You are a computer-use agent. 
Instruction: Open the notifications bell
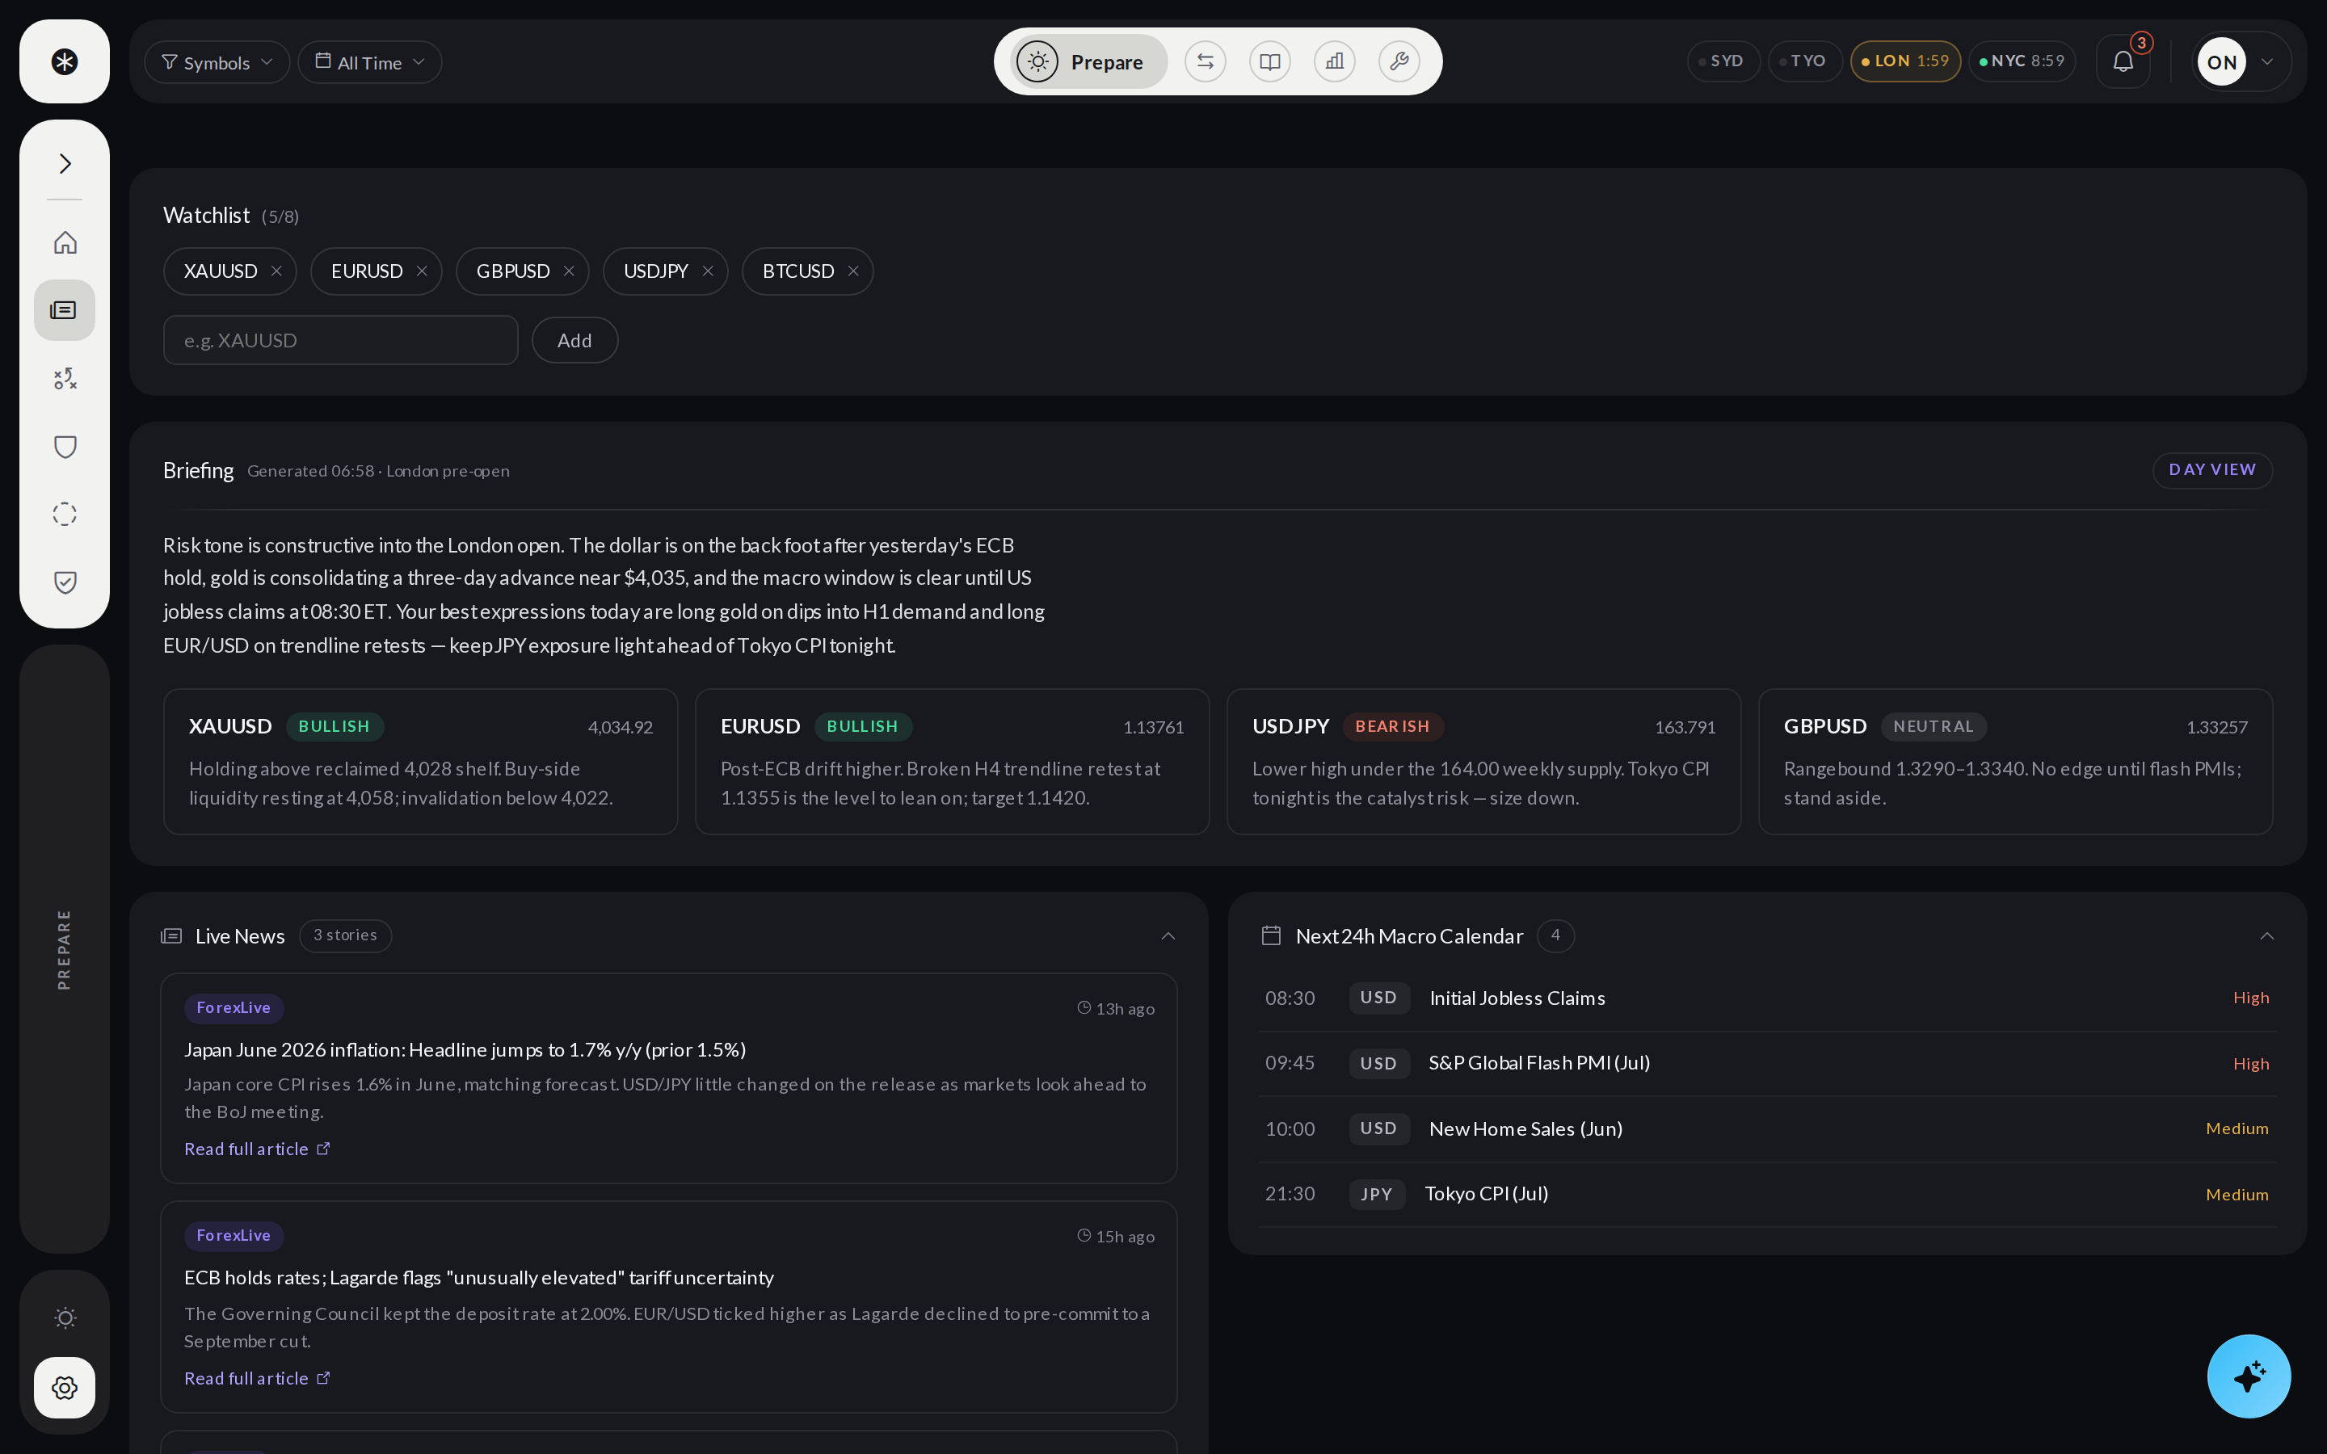point(2123,61)
